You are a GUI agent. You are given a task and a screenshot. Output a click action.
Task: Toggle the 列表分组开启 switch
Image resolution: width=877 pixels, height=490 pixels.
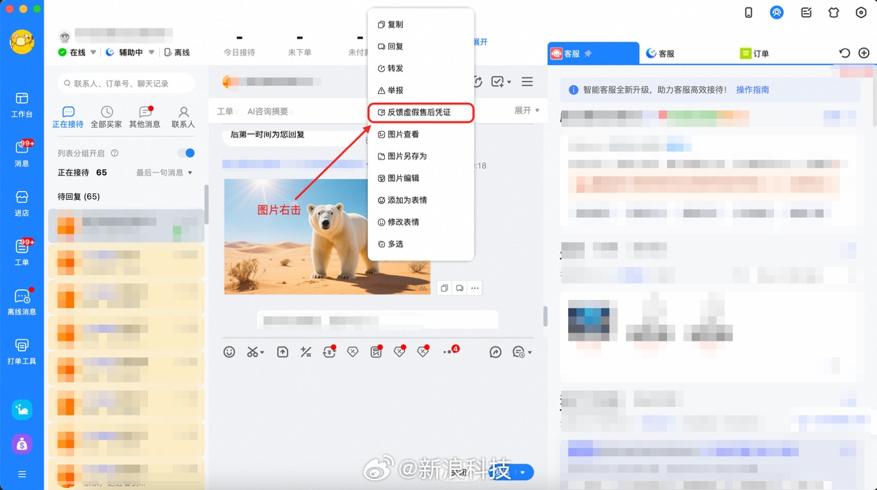point(186,153)
